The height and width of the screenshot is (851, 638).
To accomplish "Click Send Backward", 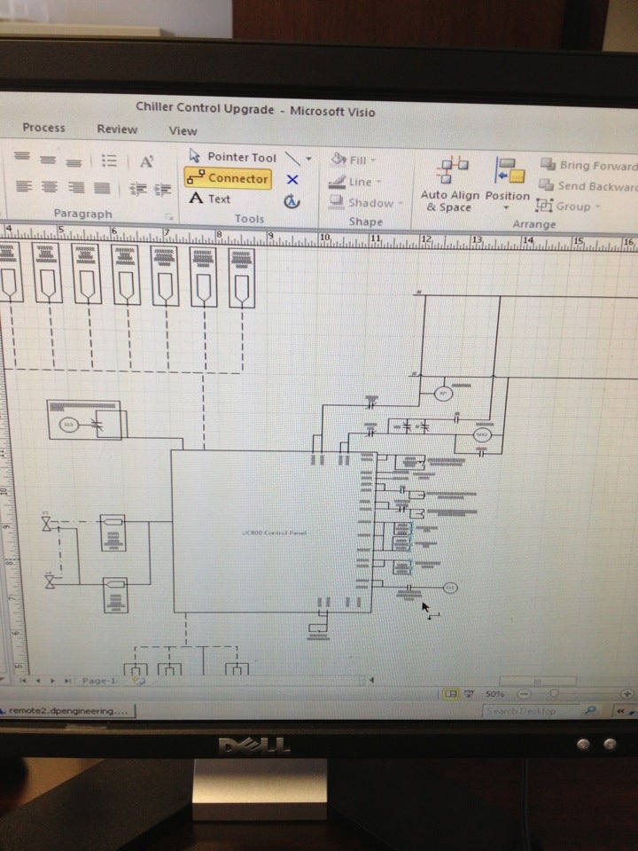I will tap(588, 186).
